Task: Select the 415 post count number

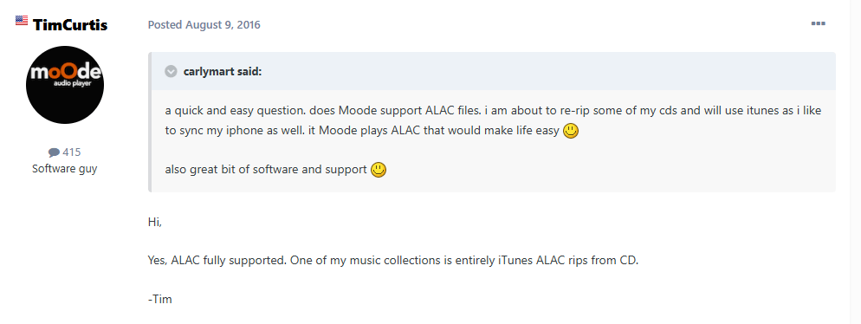Action: pos(72,152)
